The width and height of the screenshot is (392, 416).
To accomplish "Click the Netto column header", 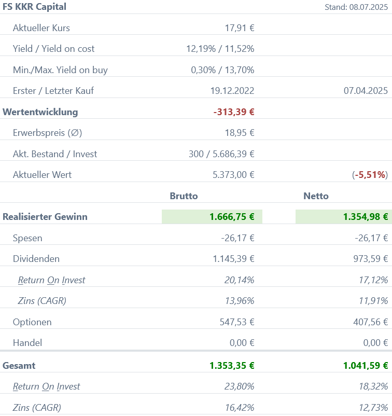I will click(316, 196).
